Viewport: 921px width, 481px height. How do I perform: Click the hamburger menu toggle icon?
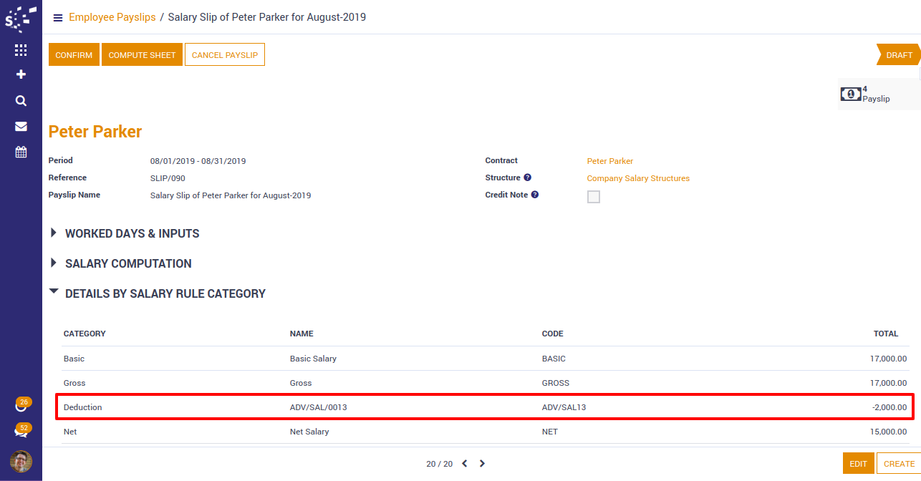(58, 18)
